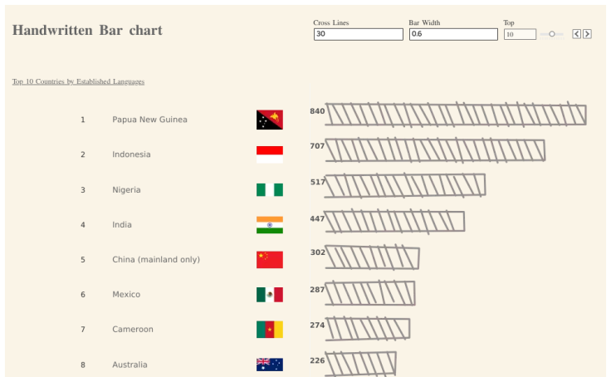611x377 pixels.
Task: Click the Nigeria flag icon
Action: coord(270,190)
